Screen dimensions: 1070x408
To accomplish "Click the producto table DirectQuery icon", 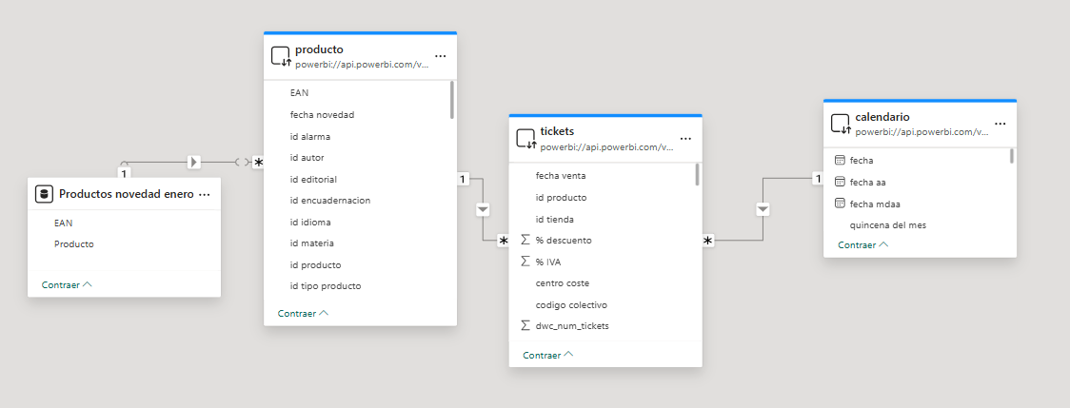I will [281, 56].
